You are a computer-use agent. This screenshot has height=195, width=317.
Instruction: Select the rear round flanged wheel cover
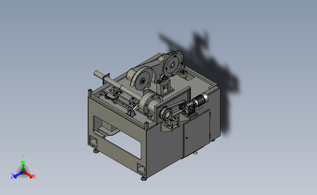click(173, 64)
